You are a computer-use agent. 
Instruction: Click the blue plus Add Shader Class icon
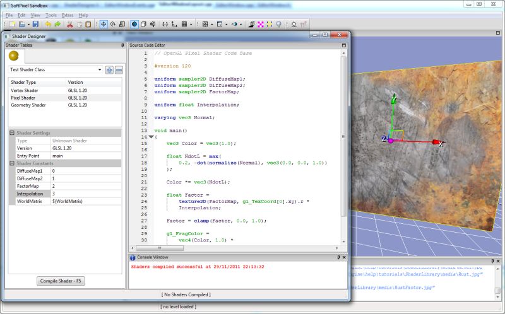(x=109, y=70)
